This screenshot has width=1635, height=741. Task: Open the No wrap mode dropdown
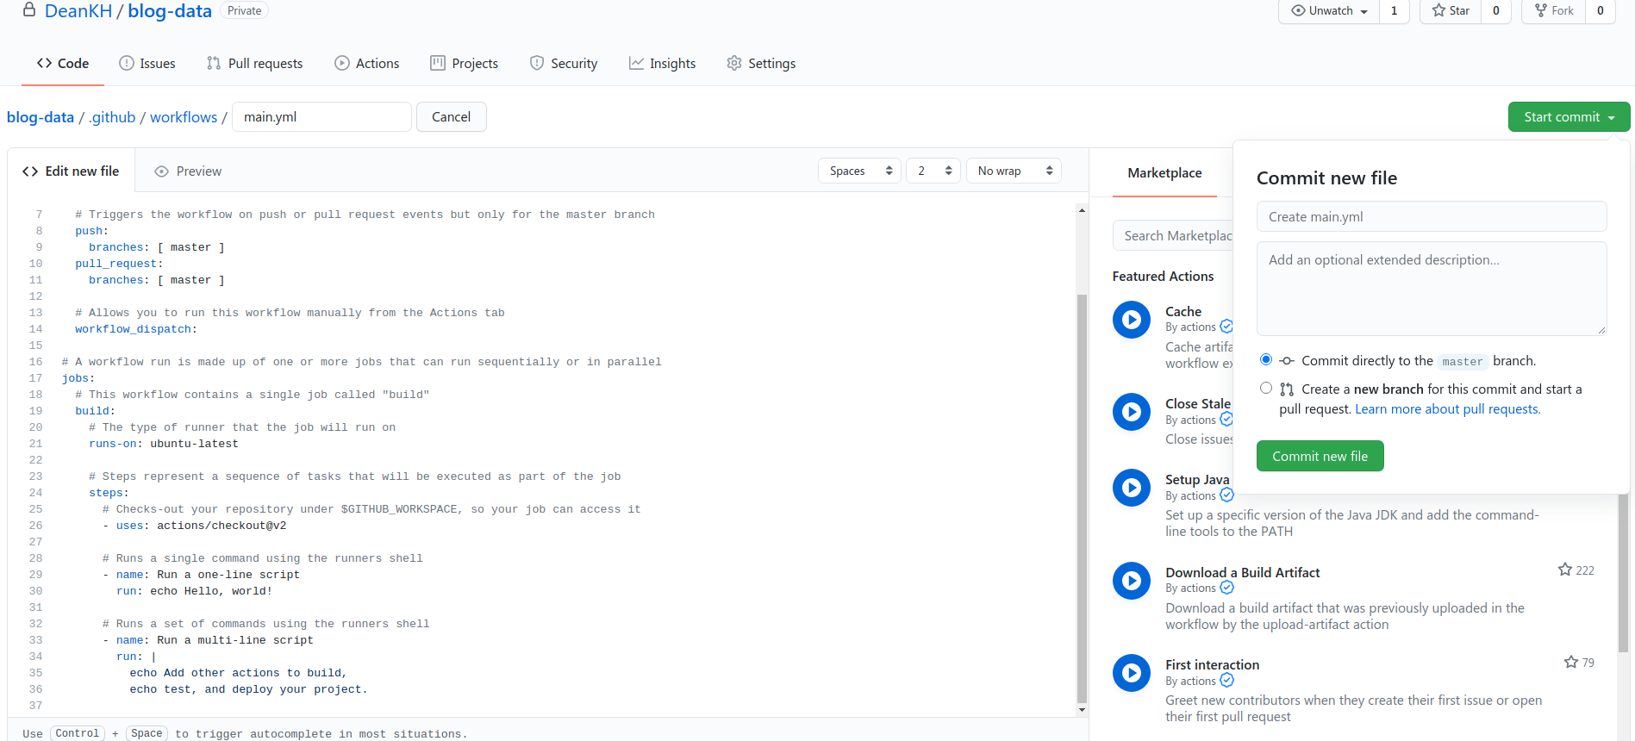pos(1014,171)
